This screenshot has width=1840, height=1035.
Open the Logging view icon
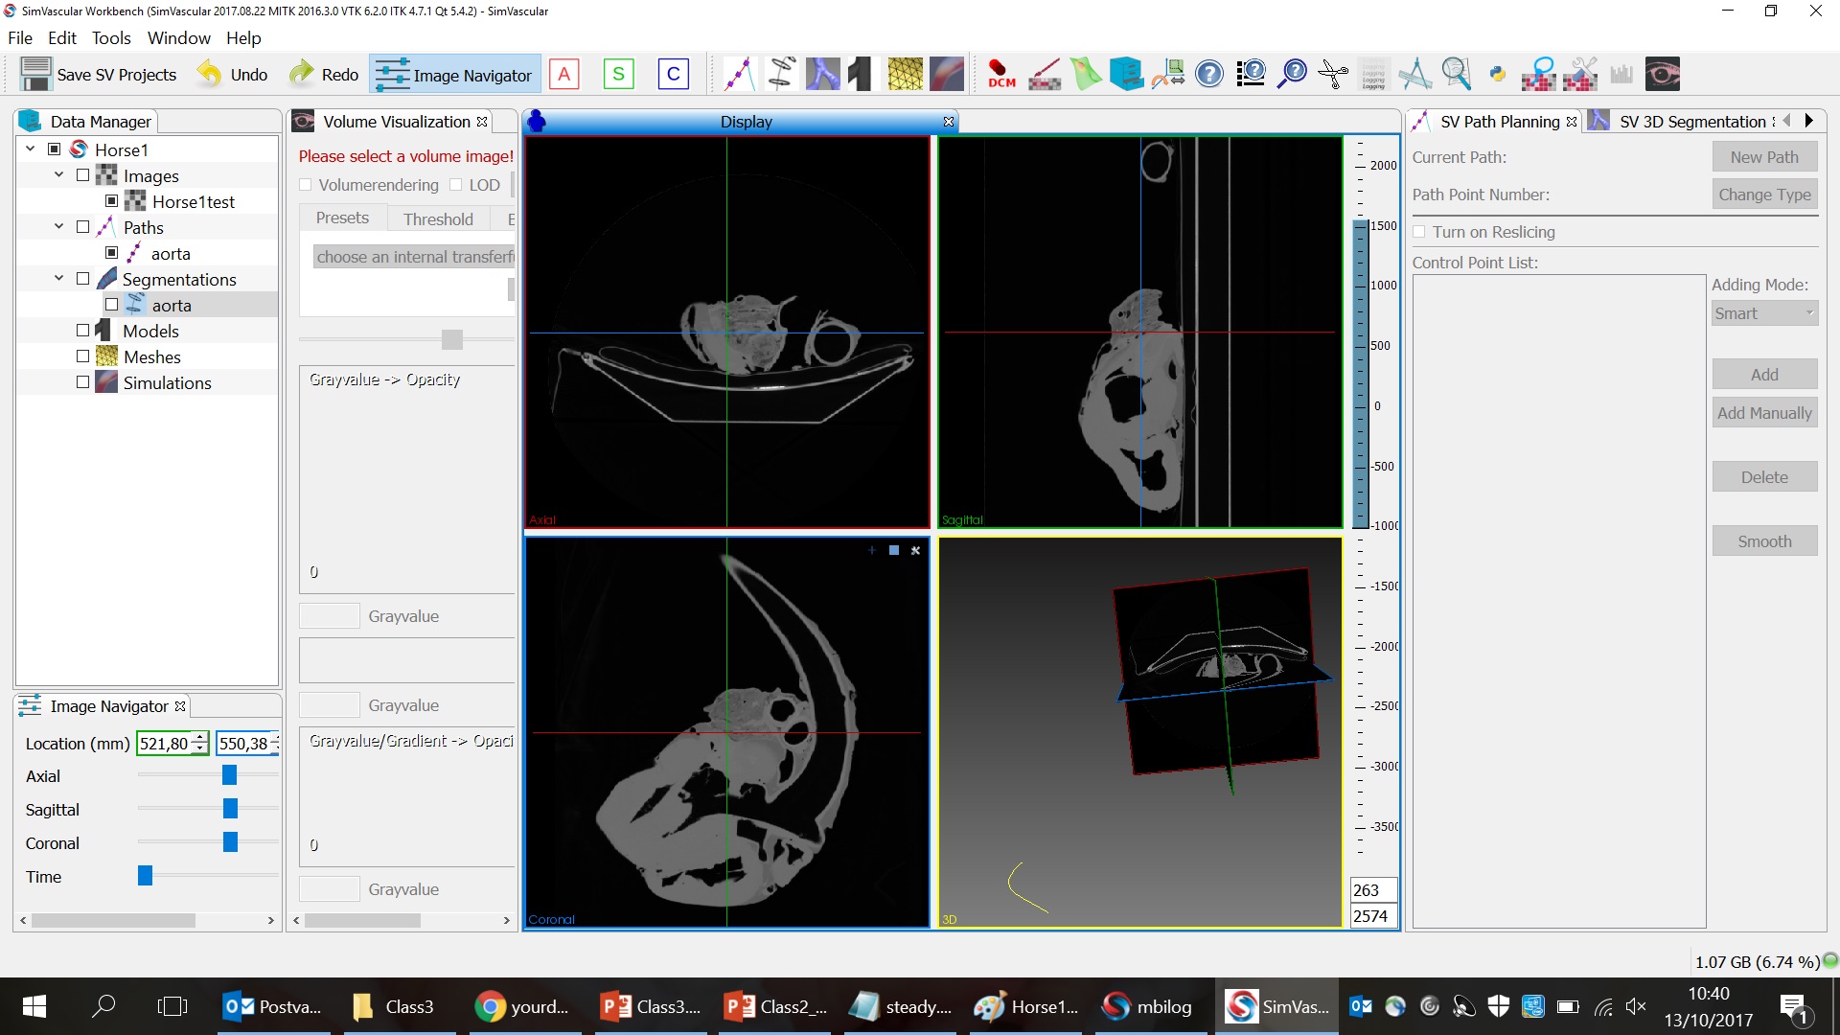1373,74
